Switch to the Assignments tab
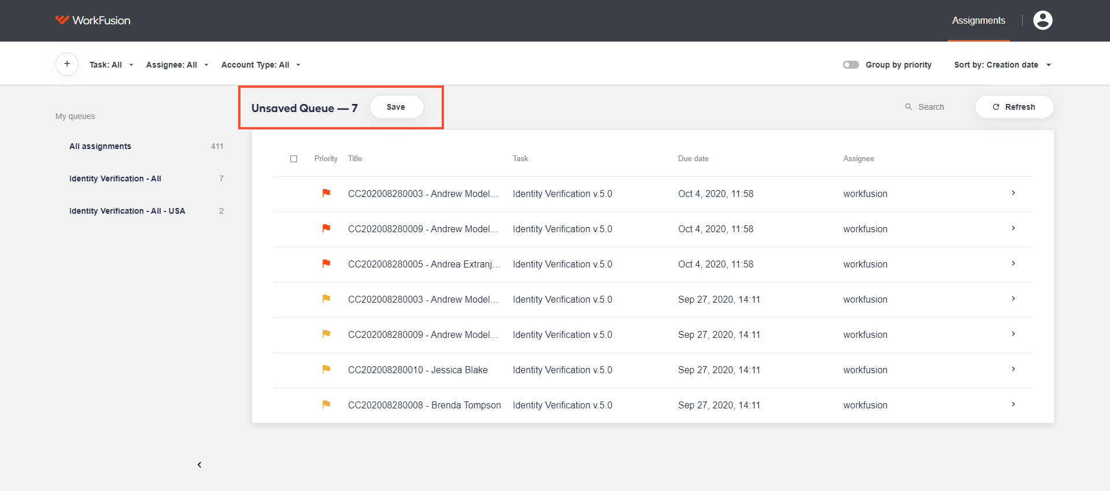This screenshot has width=1110, height=491. pyautogui.click(x=979, y=21)
